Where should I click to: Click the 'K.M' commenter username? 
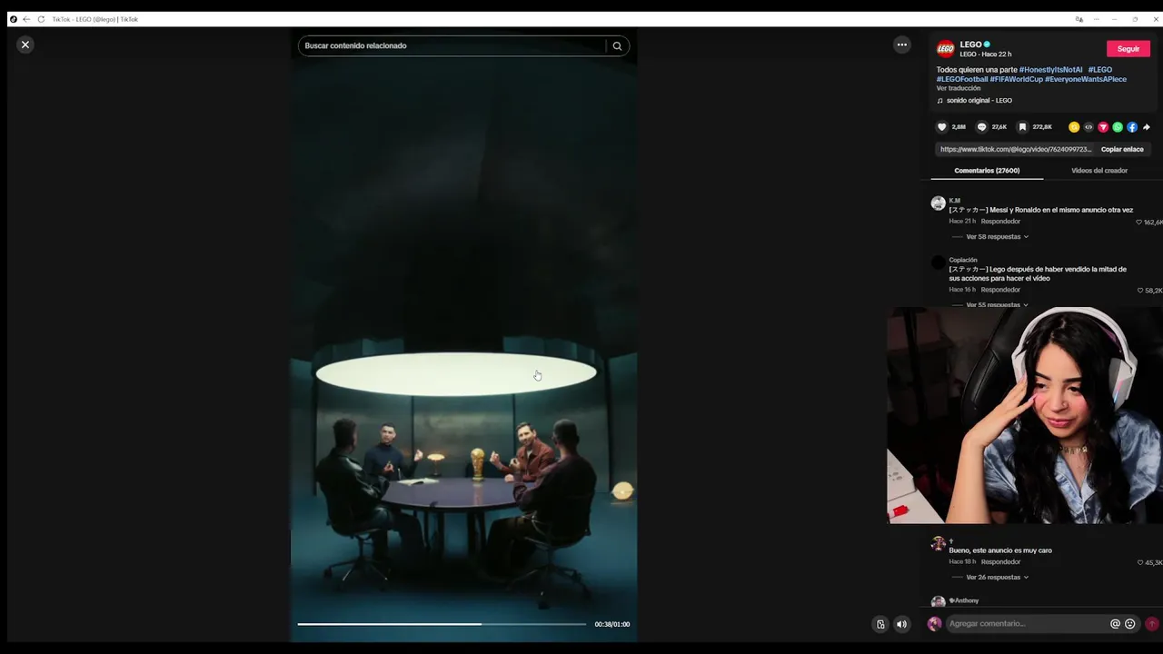coord(955,201)
